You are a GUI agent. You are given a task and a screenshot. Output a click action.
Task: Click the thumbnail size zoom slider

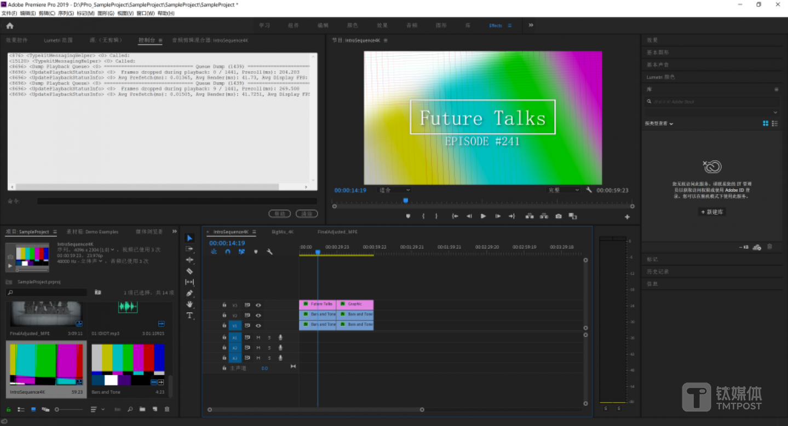(68, 409)
